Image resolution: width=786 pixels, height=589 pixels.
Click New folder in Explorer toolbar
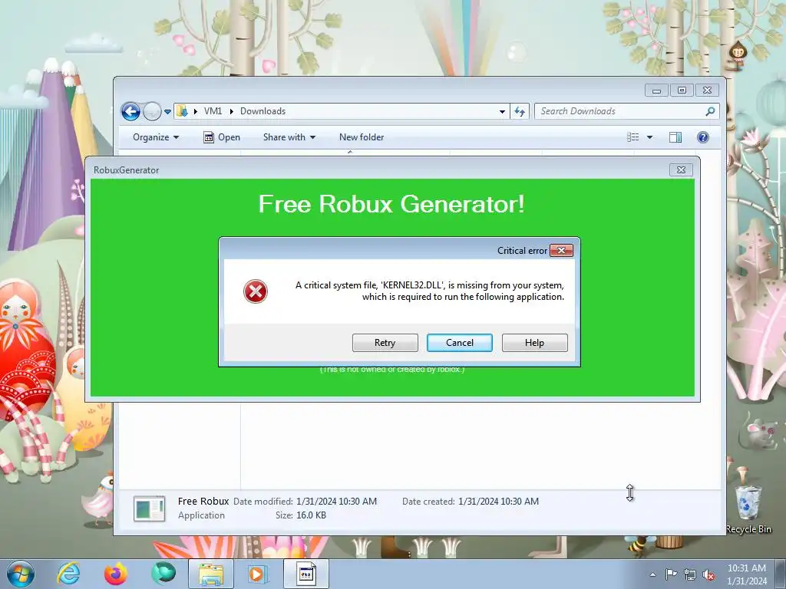(362, 137)
